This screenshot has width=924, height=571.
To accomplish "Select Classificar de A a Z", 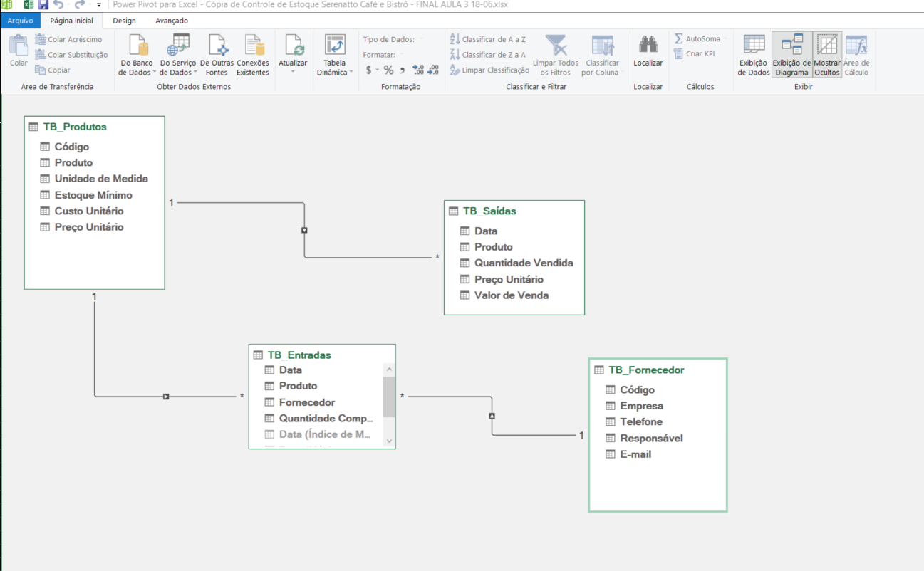I will click(x=487, y=39).
